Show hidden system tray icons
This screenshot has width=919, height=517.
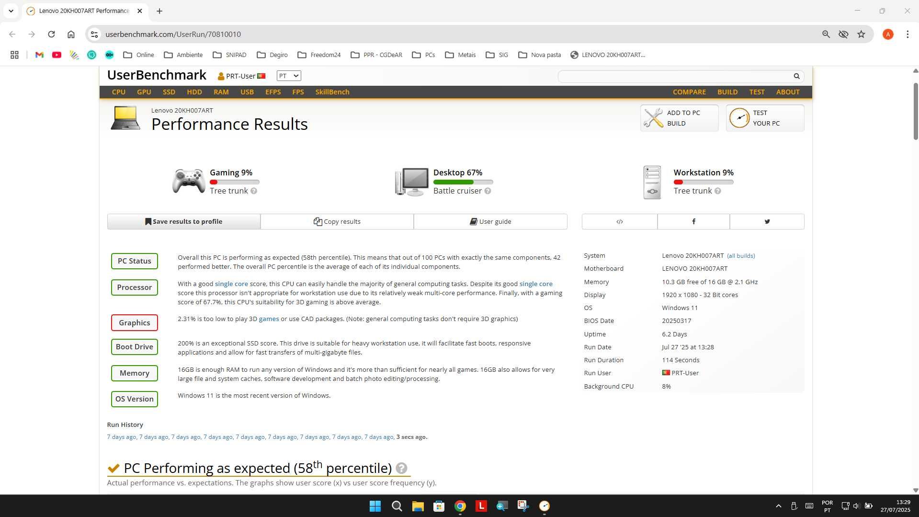(x=778, y=506)
